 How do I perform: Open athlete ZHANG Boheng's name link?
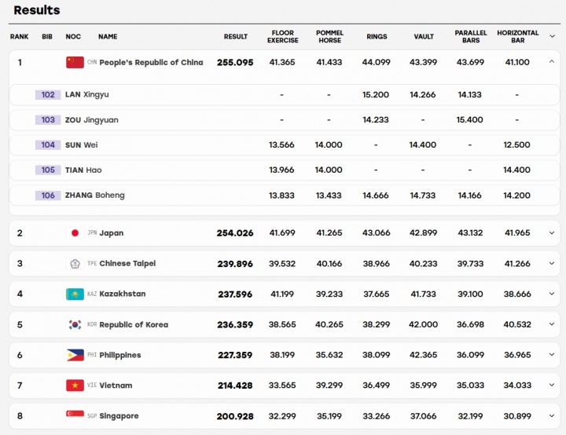[94, 196]
